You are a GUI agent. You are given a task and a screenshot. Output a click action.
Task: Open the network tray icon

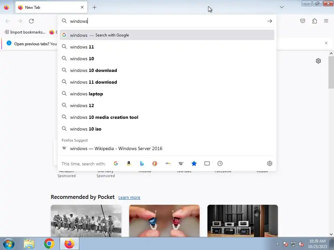tap(293, 244)
